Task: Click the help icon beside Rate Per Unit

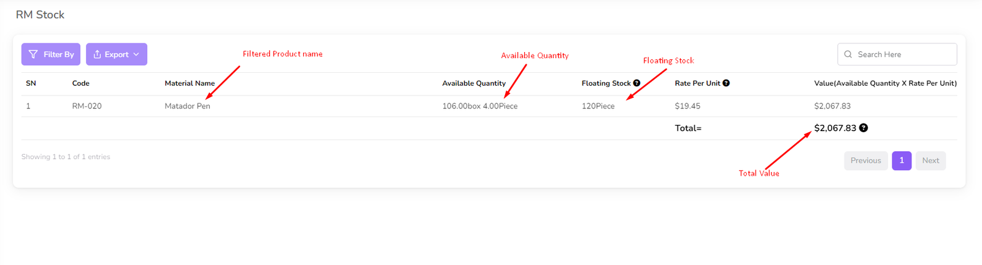Action: 726,83
